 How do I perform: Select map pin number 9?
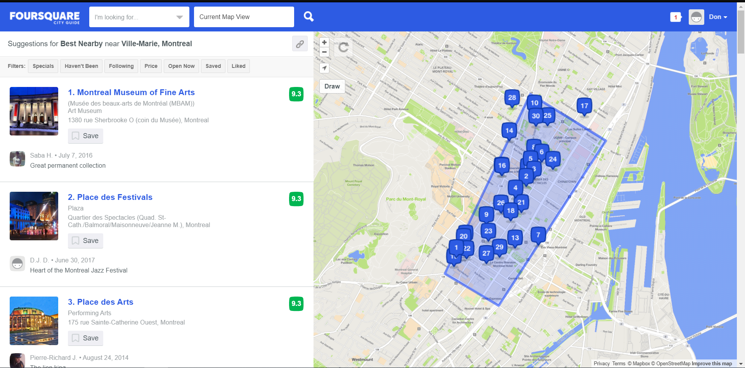point(486,215)
